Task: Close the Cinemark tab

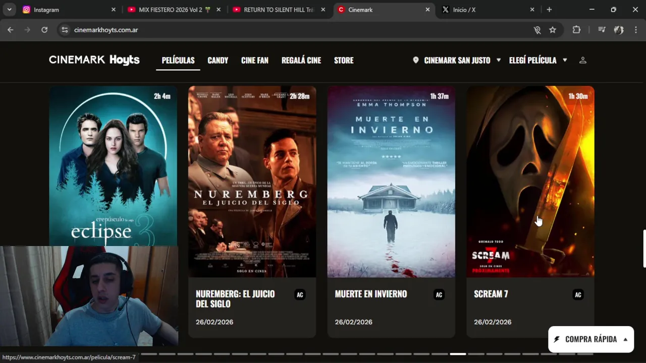Action: (427, 10)
